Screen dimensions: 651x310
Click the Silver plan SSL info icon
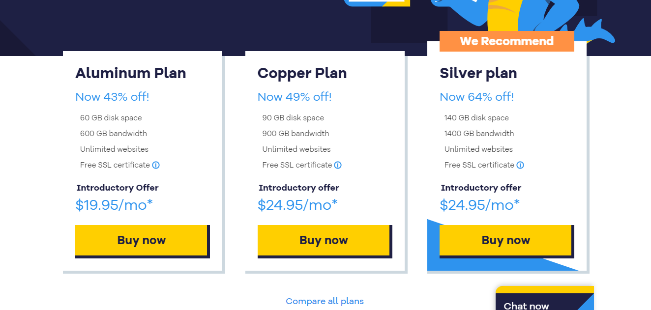point(520,165)
